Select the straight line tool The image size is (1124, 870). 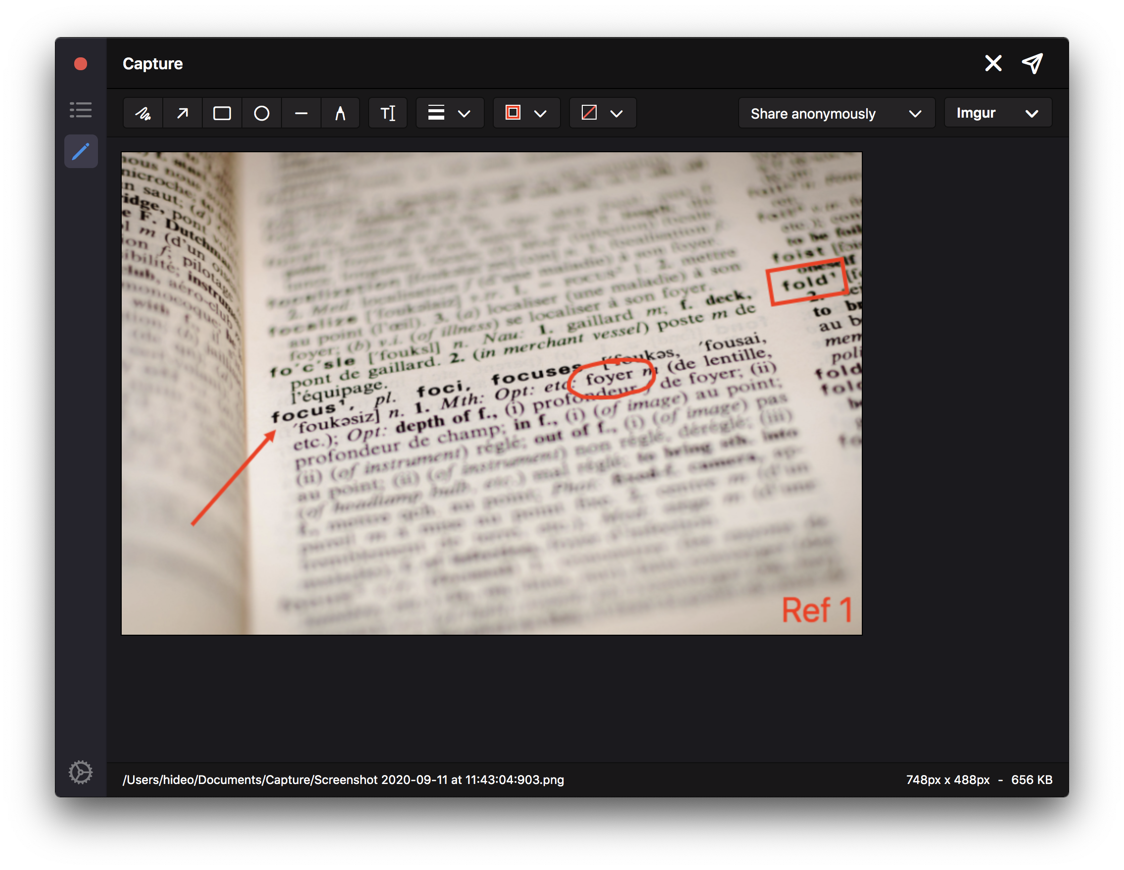click(301, 113)
